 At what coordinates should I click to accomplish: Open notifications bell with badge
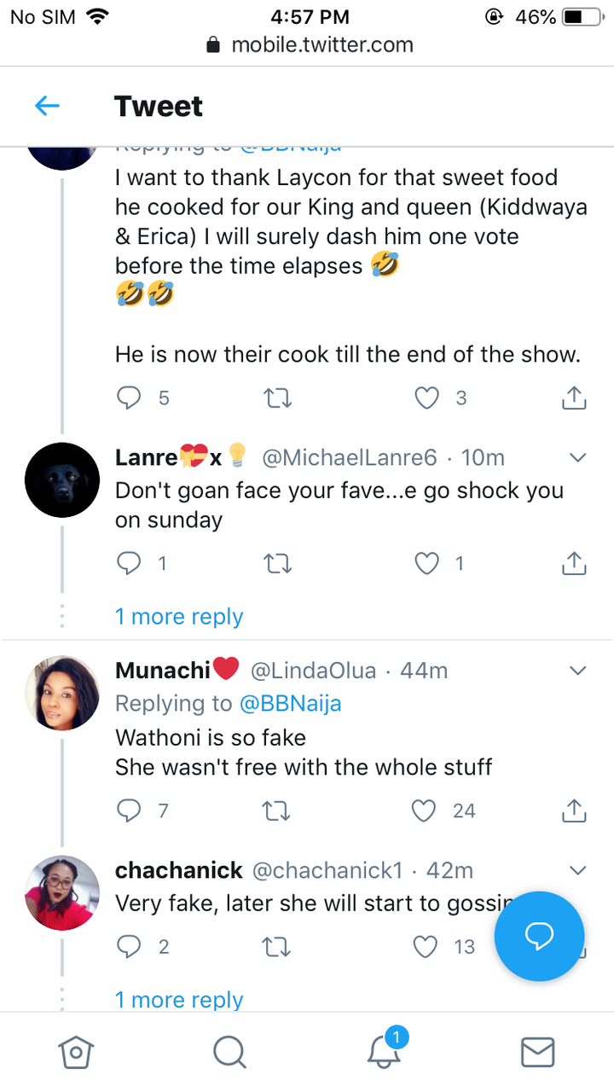tap(385, 1051)
